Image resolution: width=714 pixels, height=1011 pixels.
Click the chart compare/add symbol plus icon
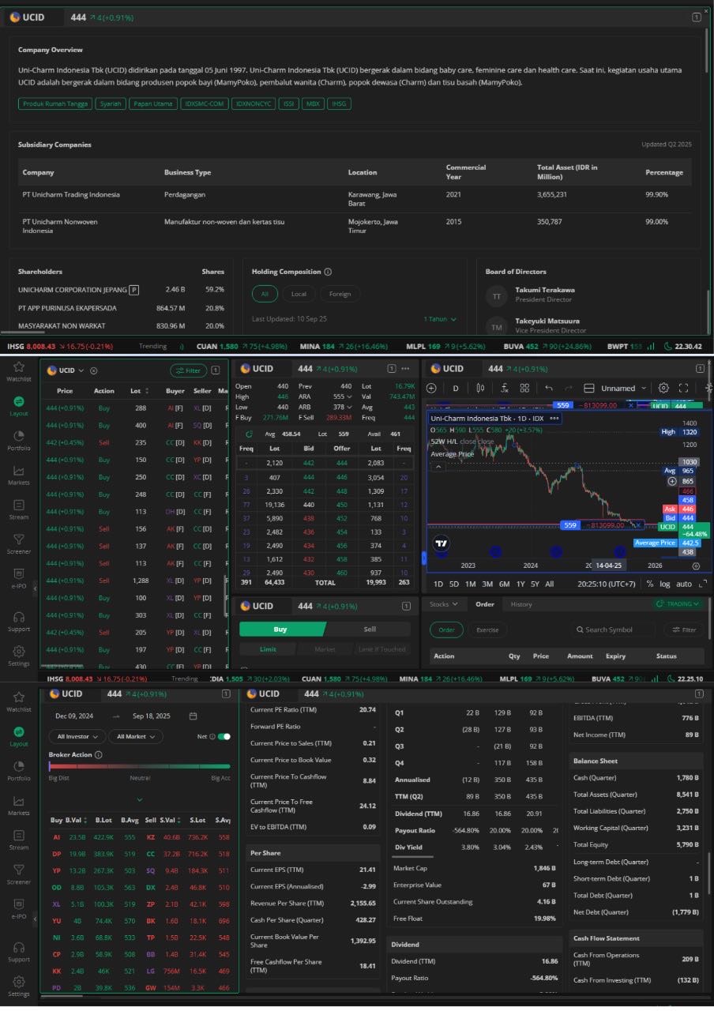pyautogui.click(x=431, y=388)
